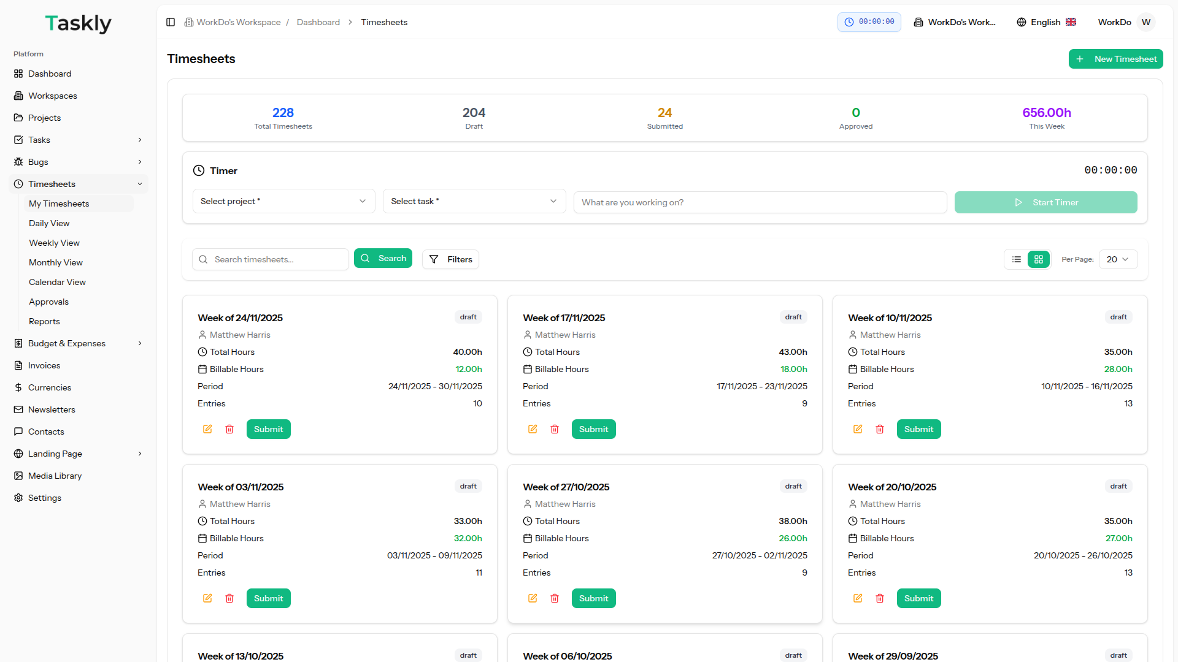The width and height of the screenshot is (1178, 662).
Task: Switch to grid view layout
Action: (x=1039, y=259)
